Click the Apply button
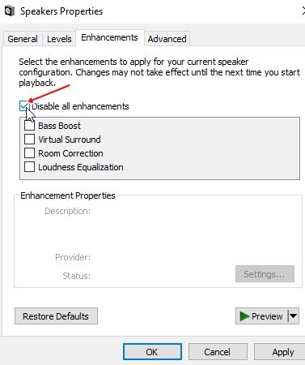 pos(281,352)
